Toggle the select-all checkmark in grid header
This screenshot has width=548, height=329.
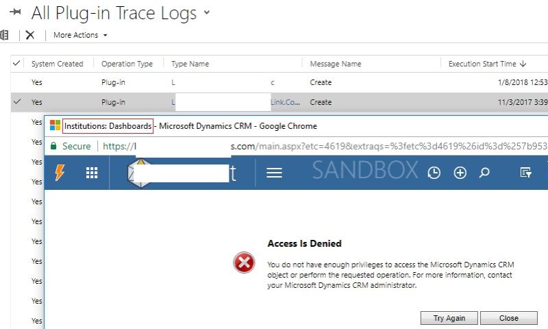click(x=16, y=63)
